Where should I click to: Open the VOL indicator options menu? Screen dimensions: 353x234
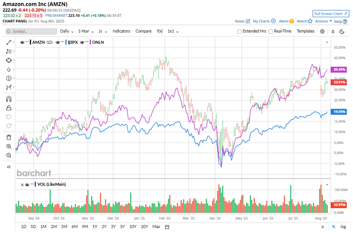click(x=32, y=184)
